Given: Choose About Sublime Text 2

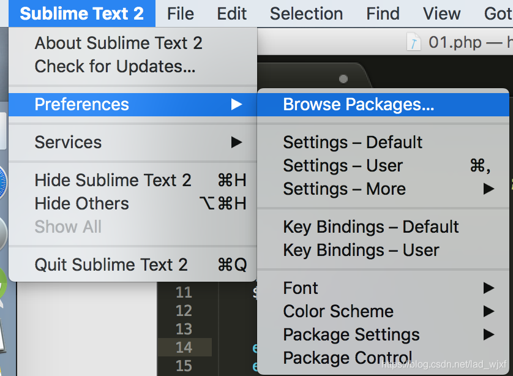Looking at the screenshot, I should click(x=133, y=43).
